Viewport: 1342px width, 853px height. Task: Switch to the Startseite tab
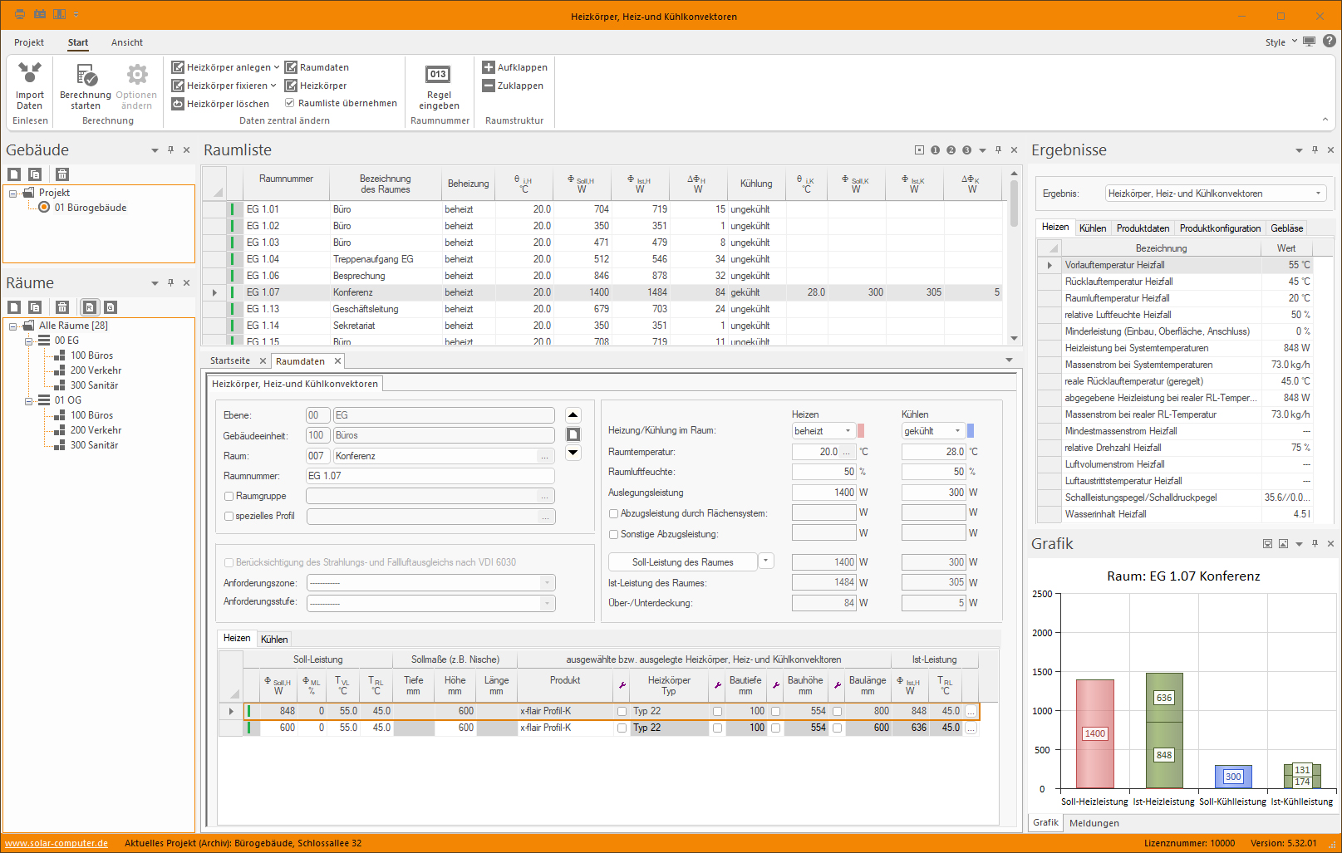(x=230, y=360)
